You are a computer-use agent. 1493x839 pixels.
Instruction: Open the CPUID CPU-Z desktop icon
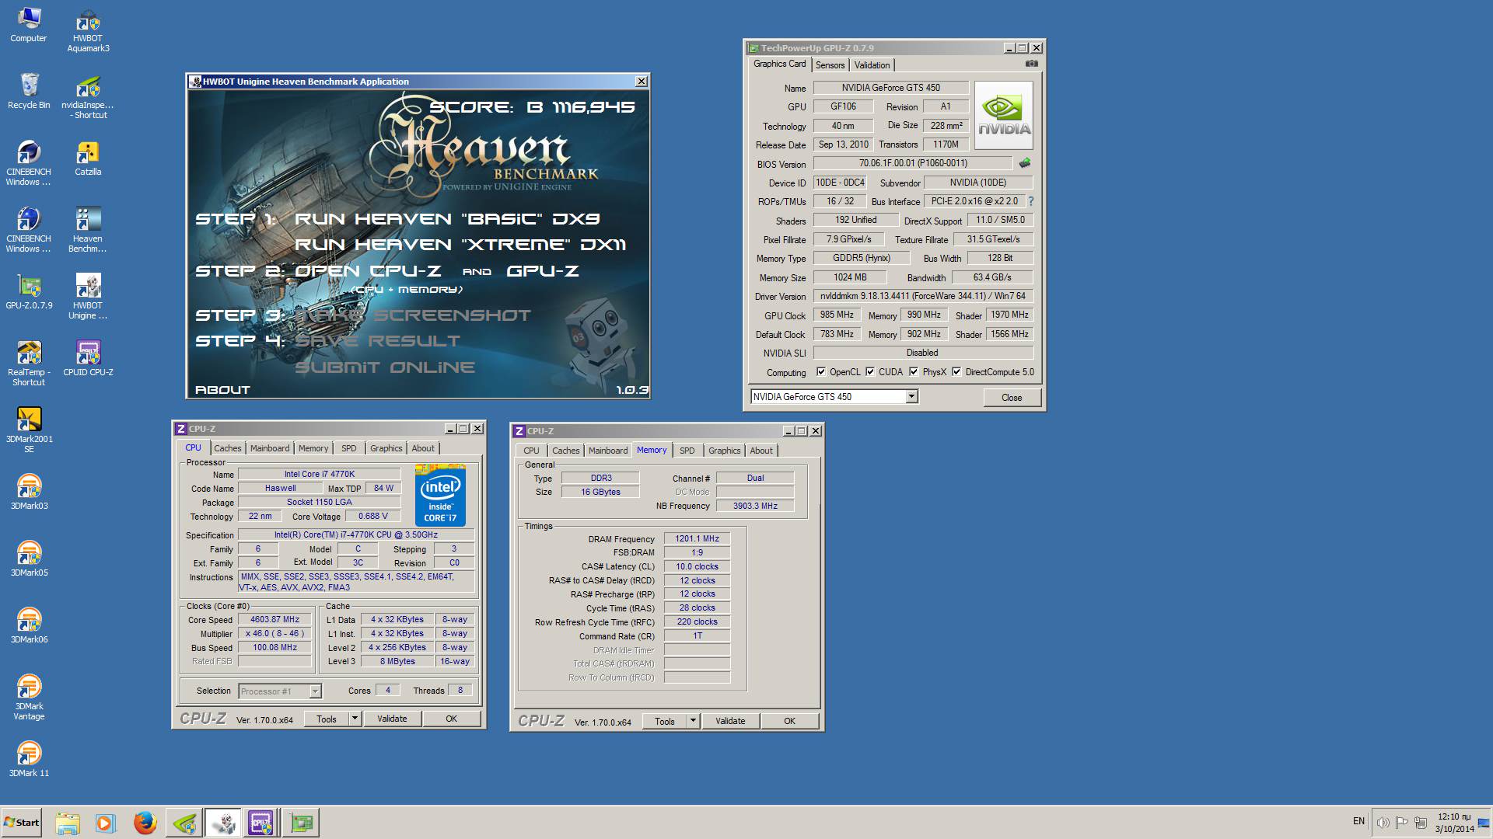pos(88,358)
